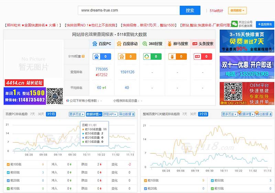The width and height of the screenshot is (275, 193).
Task: Select 3个月 in 百度PC排名趋势 panel
Action: [x=51, y=114]
